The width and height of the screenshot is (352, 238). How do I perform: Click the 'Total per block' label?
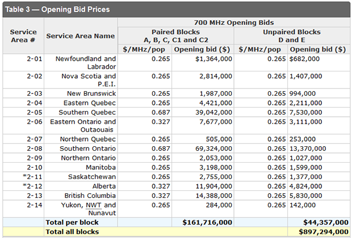click(72, 222)
